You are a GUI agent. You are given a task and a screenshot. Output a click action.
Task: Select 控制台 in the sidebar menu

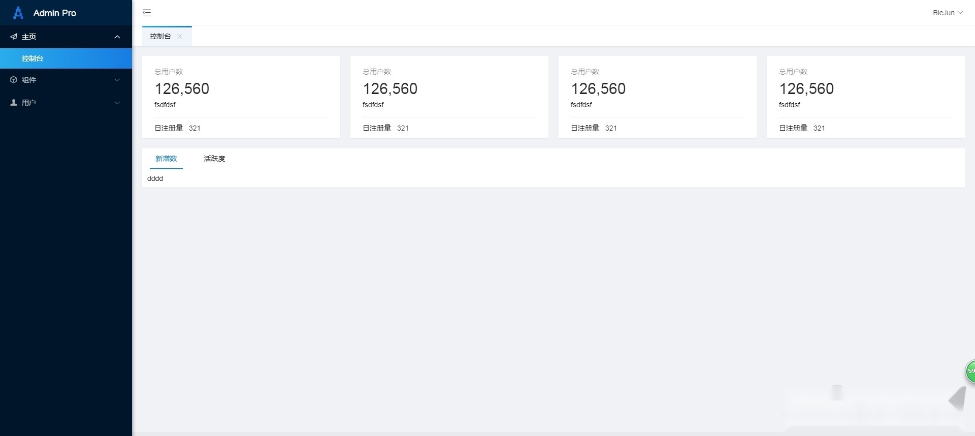(x=32, y=58)
